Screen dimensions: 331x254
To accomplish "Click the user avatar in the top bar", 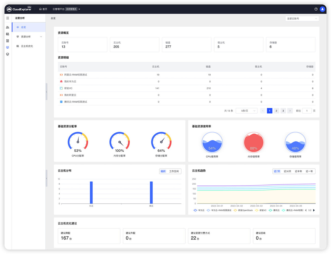I will pos(322,9).
